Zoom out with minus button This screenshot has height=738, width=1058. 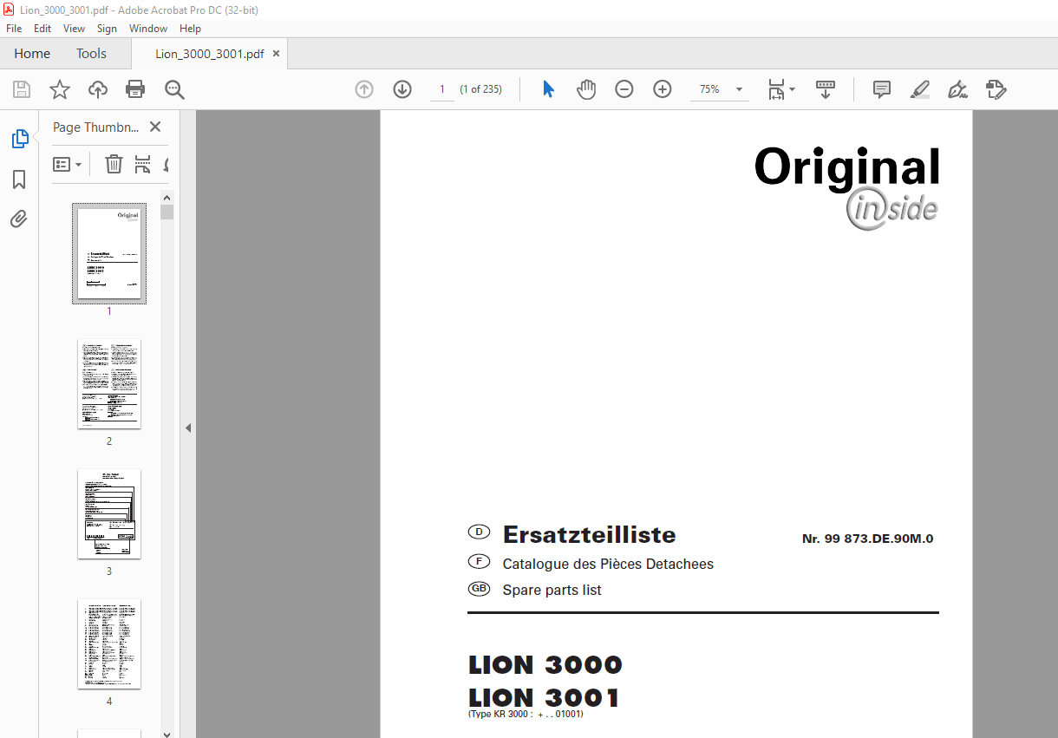[x=624, y=89]
